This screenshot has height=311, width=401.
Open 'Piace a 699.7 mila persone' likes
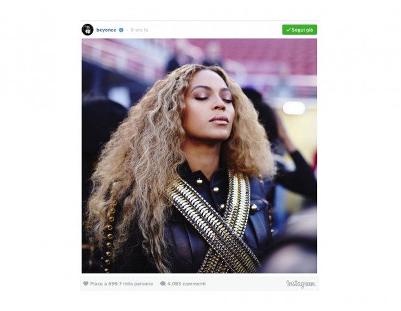tap(122, 284)
